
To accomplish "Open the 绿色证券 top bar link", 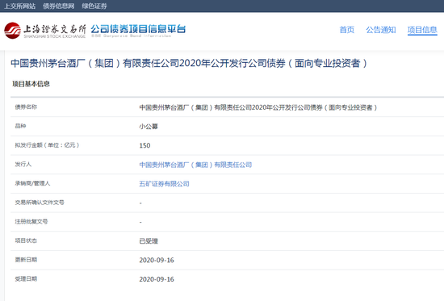I will coord(94,6).
